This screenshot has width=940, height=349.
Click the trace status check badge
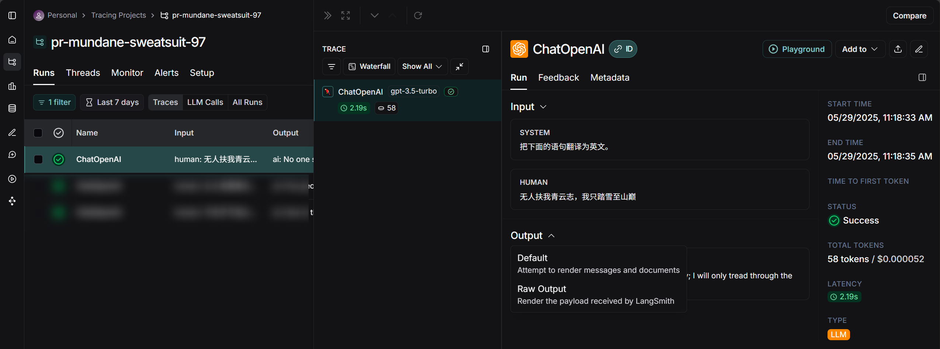coord(451,92)
